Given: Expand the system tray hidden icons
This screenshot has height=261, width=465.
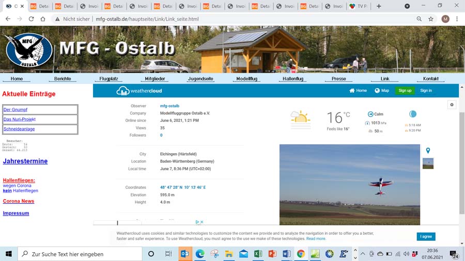Looking at the screenshot, I should [362, 254].
